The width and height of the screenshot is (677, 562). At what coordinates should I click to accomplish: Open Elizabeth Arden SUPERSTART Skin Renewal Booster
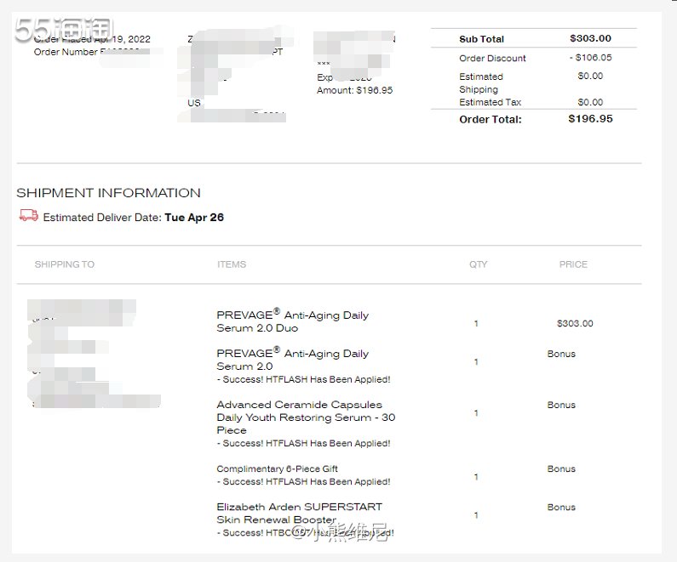299,513
